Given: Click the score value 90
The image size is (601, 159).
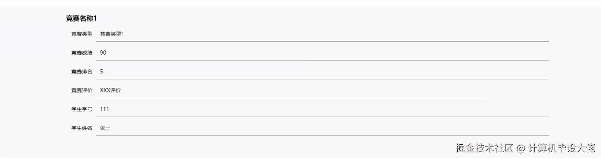Looking at the screenshot, I should 103,53.
